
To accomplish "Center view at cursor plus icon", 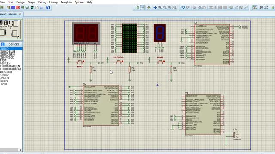I will point(155,8).
